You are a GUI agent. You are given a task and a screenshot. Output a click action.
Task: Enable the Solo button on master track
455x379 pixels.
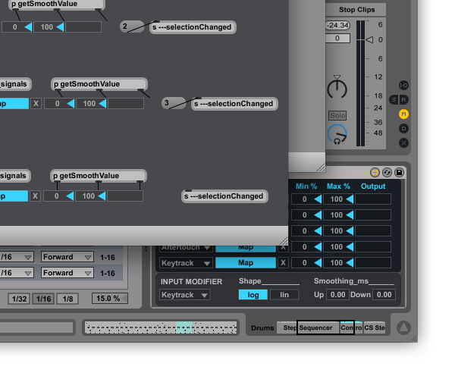tap(337, 115)
